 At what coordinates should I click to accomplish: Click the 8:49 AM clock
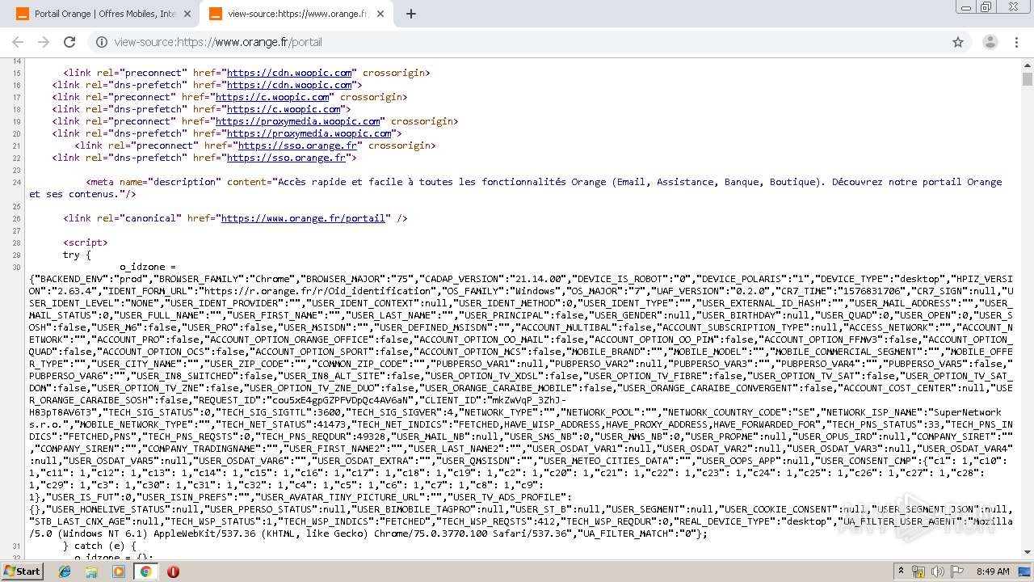coord(992,571)
